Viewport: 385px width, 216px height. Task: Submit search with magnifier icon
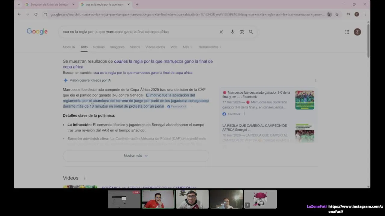pyautogui.click(x=251, y=32)
